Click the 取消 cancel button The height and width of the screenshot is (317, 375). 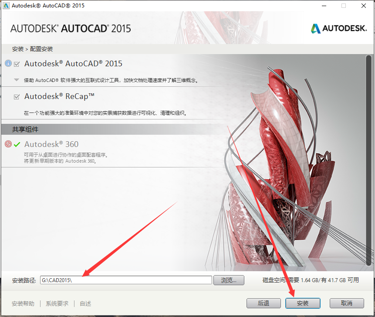pos(347,303)
